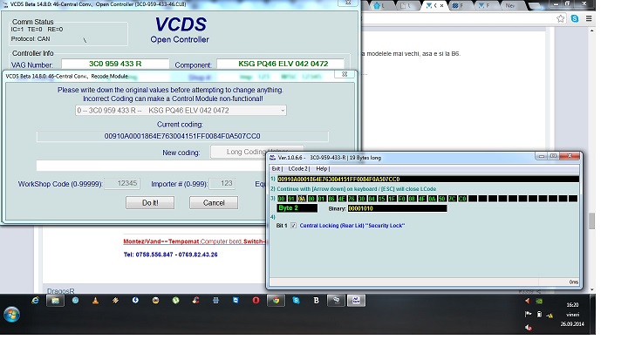Click the WorkShop Code field
The height and width of the screenshot is (353, 628).
[x=122, y=183]
